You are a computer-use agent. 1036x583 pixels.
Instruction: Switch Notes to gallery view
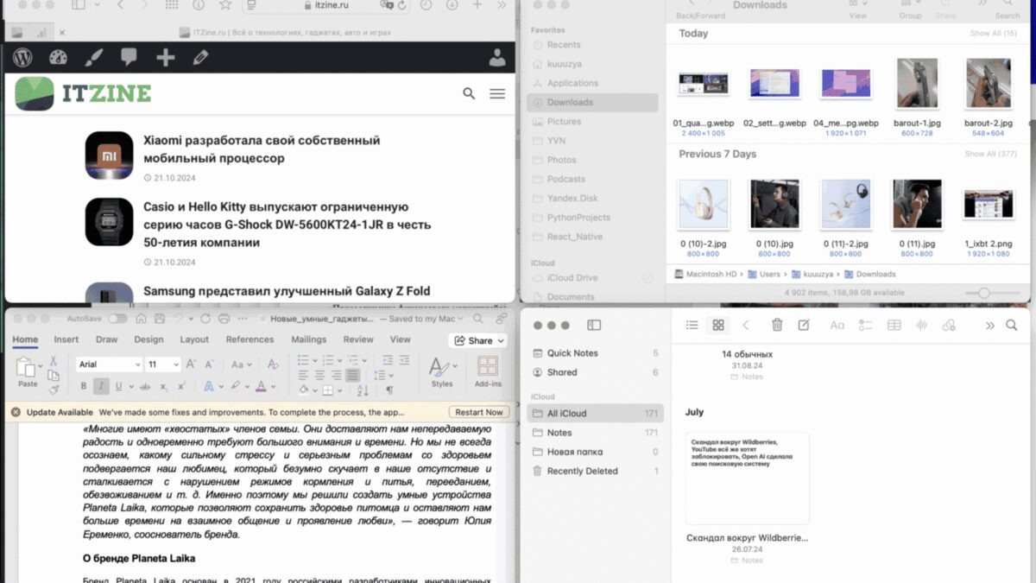717,325
